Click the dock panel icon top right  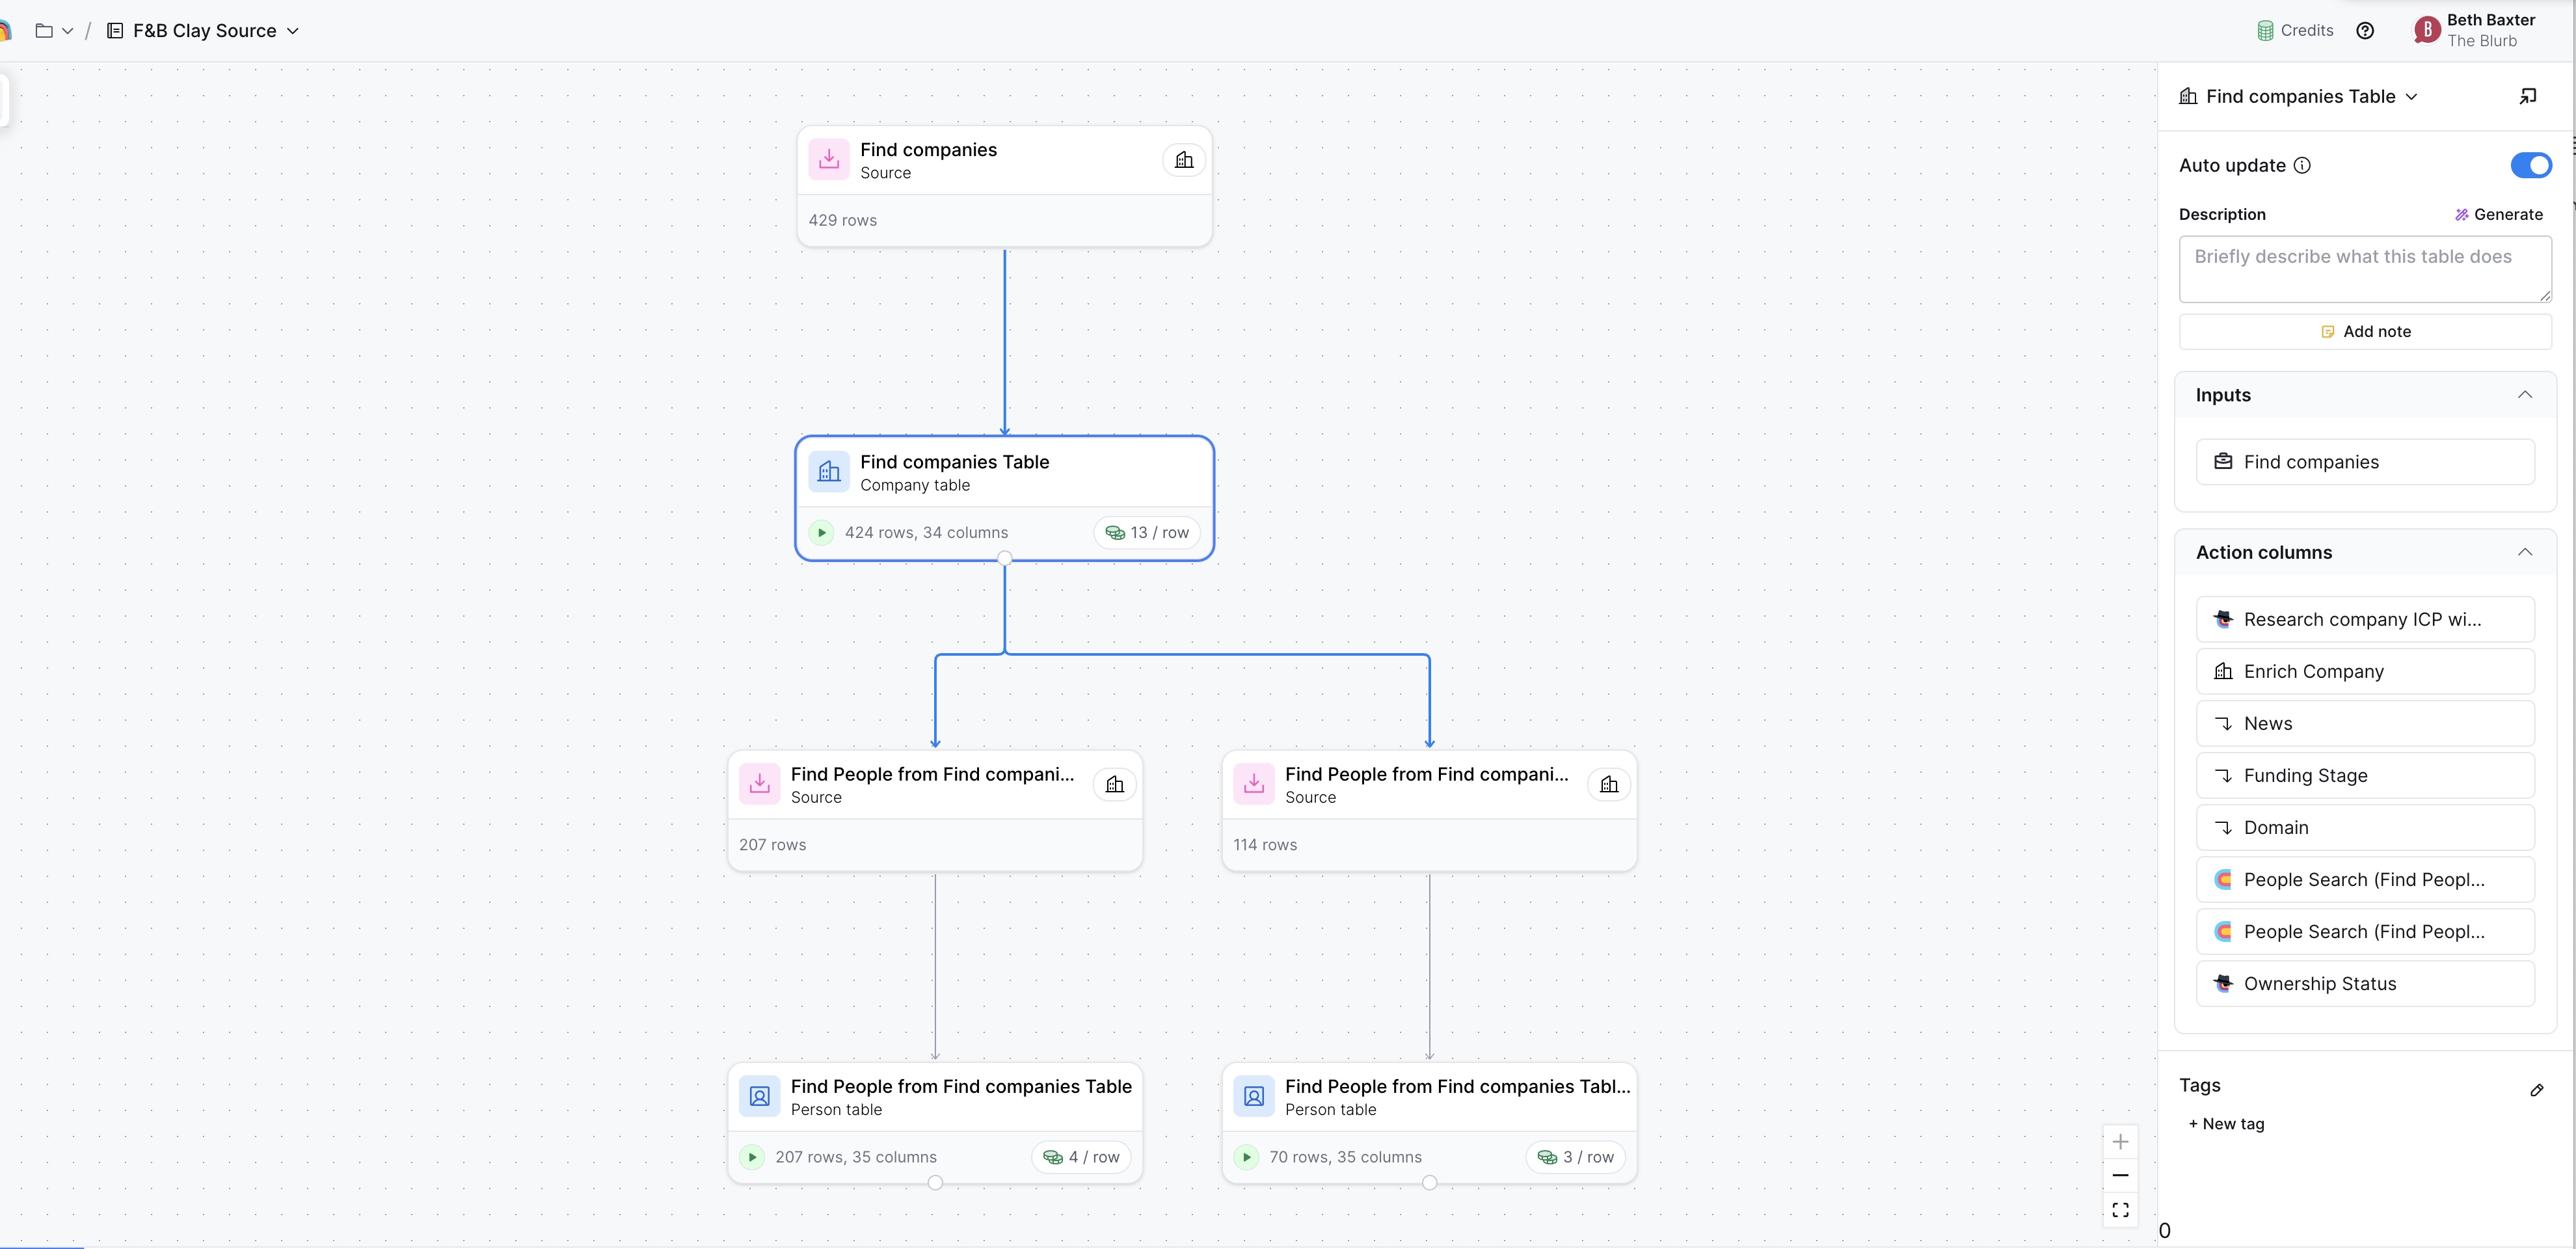[2527, 97]
